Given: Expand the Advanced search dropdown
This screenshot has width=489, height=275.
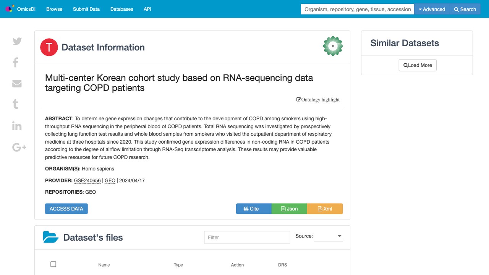Looking at the screenshot, I should click(x=432, y=9).
